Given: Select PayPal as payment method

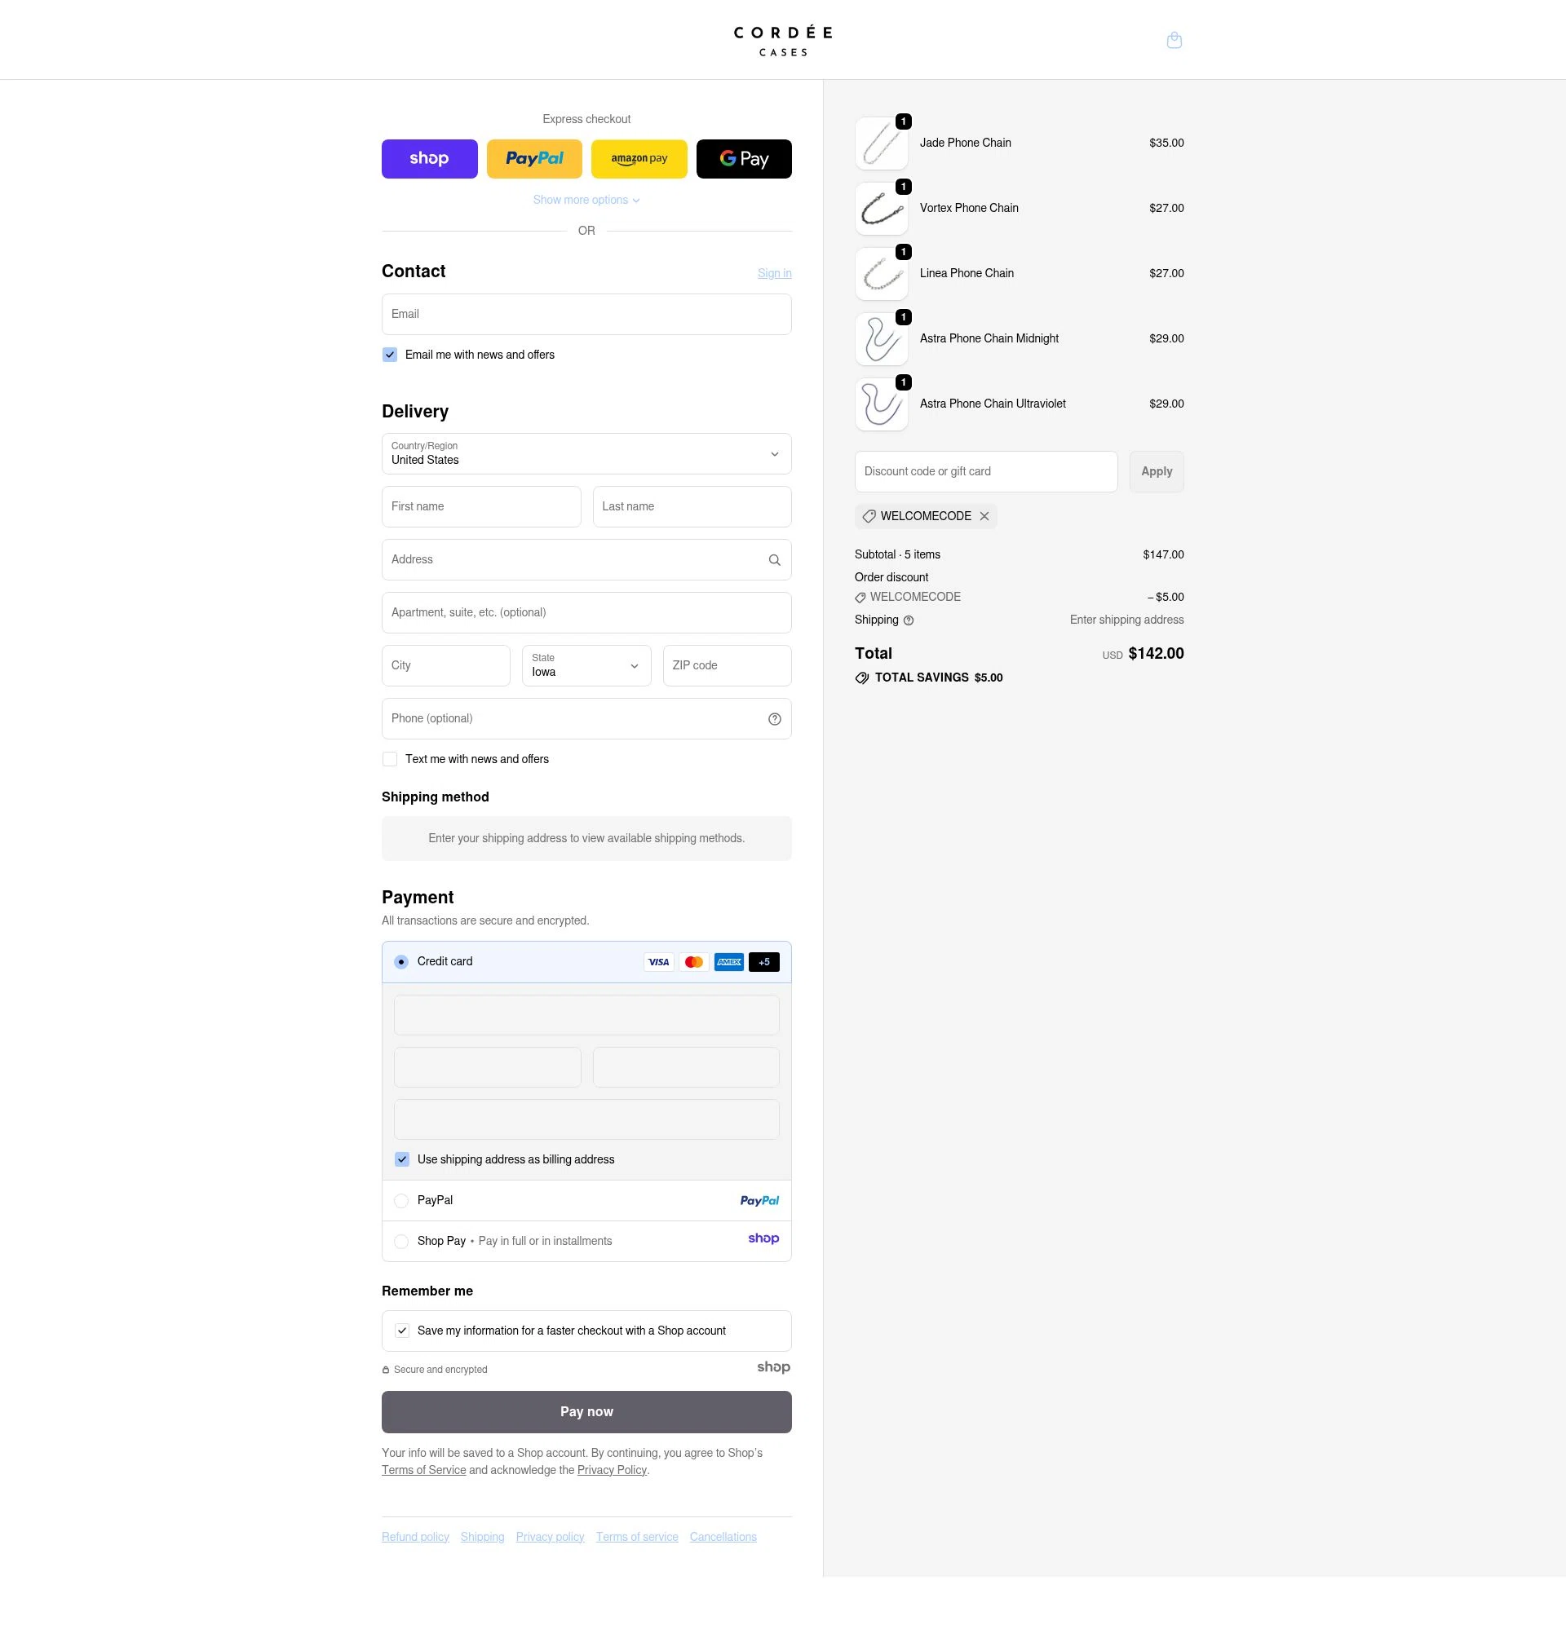Looking at the screenshot, I should click(x=401, y=1201).
